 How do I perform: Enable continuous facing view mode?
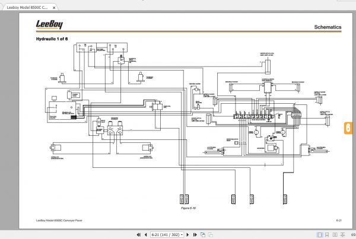pyautogui.click(x=342, y=235)
